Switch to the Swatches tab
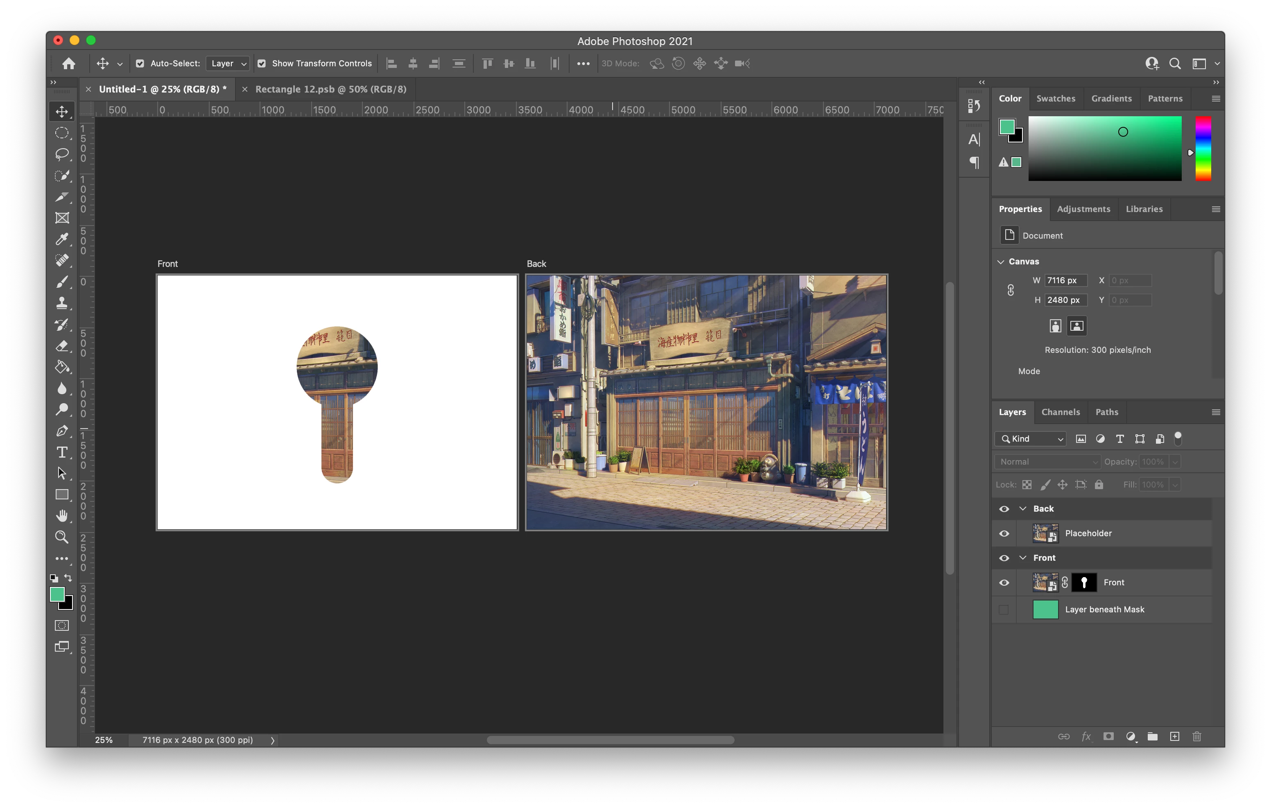The image size is (1271, 808). pos(1056,99)
